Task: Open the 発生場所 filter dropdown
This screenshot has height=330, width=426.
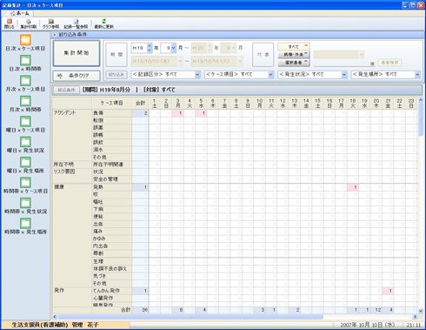Action: [417, 75]
